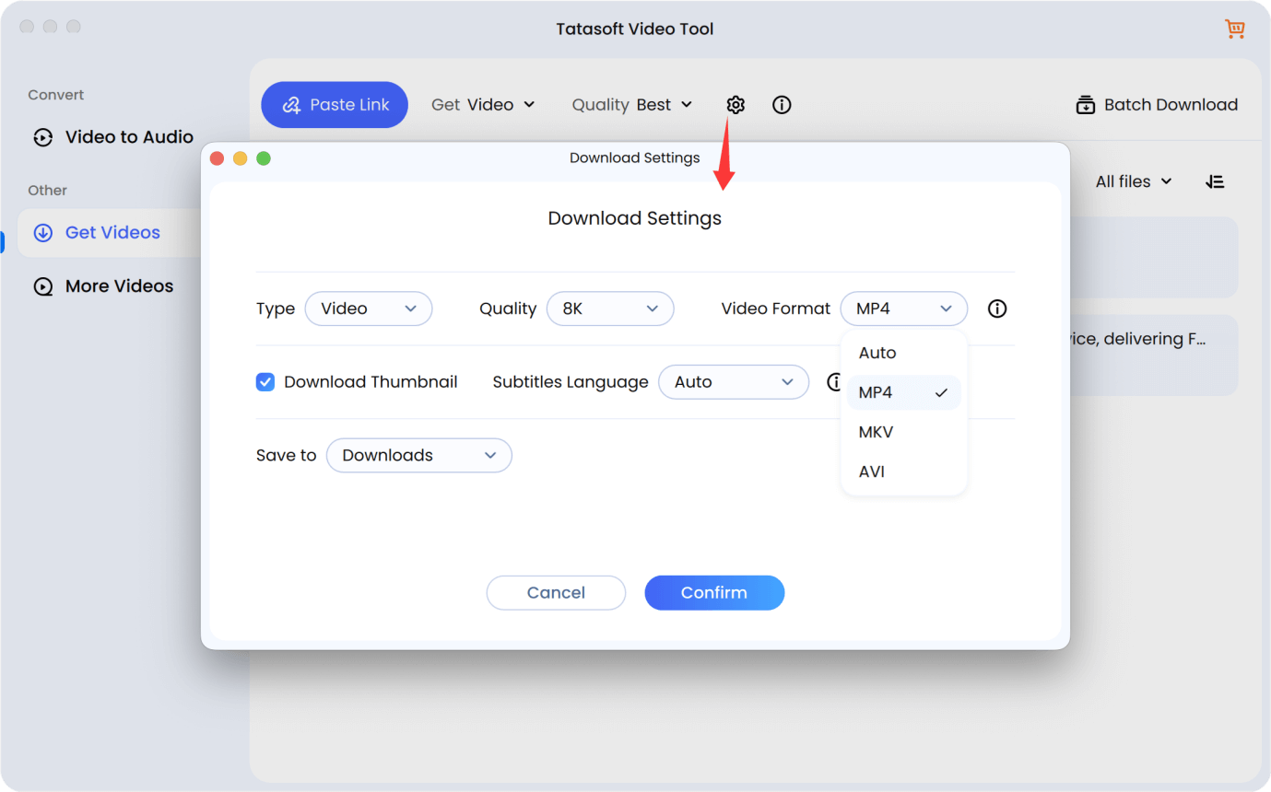Image resolution: width=1271 pixels, height=792 pixels.
Task: Open Batch Download
Action: pos(1156,104)
